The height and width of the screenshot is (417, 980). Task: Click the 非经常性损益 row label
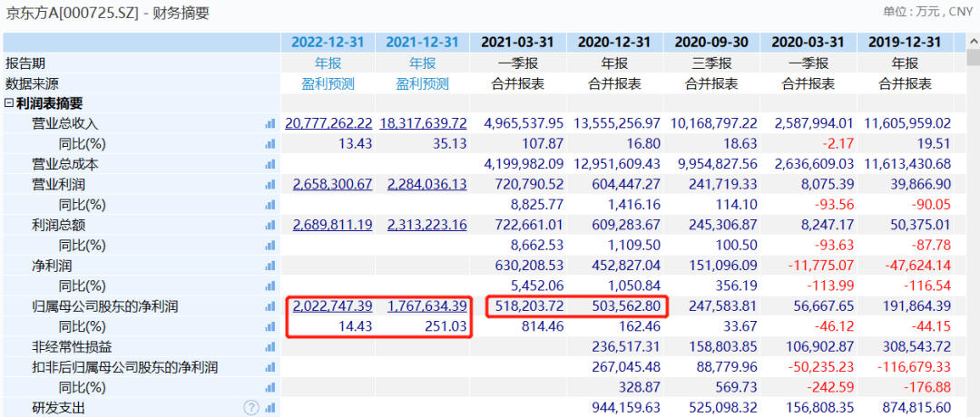pyautogui.click(x=72, y=347)
